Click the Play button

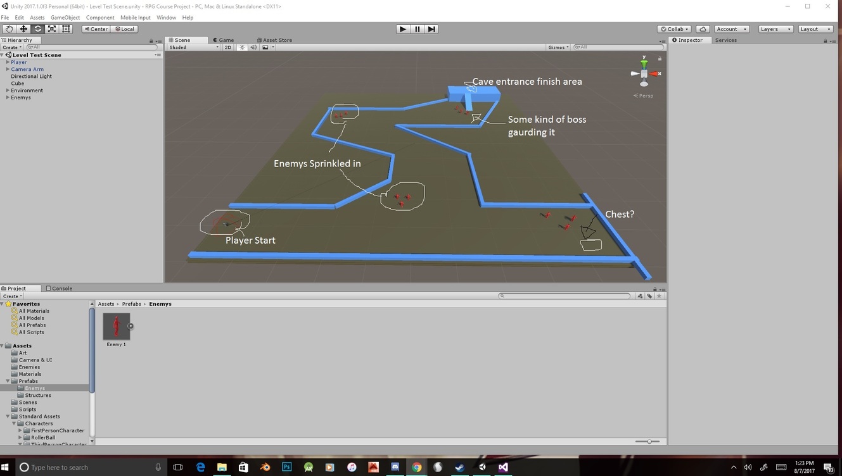click(403, 29)
